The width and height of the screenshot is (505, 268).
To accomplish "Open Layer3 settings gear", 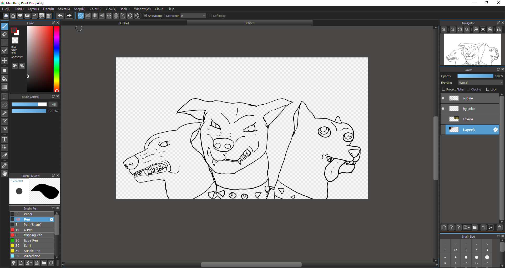I will pos(496,130).
